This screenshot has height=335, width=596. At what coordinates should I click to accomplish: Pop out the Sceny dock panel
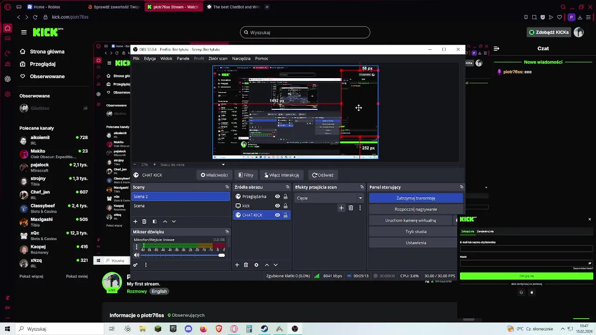[x=227, y=187]
